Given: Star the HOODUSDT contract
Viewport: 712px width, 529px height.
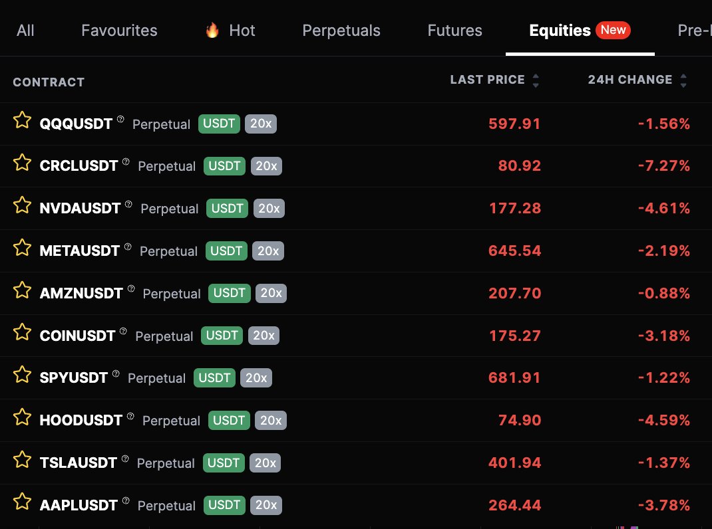Looking at the screenshot, I should [x=22, y=420].
